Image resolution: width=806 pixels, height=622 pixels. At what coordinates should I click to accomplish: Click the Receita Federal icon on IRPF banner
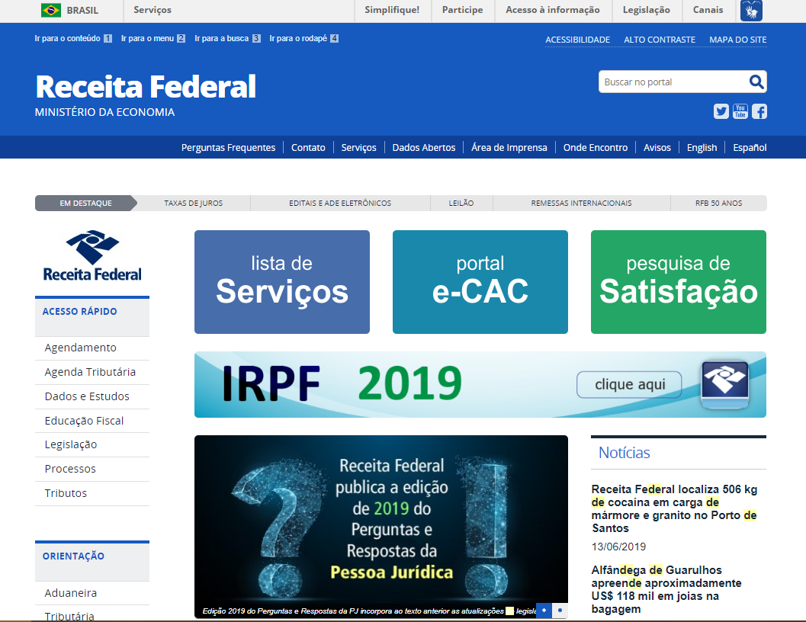point(725,384)
